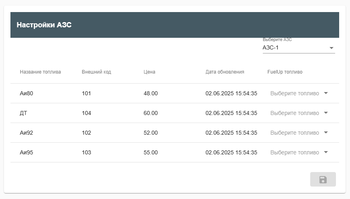Screen dimensions: 350x199
Task: Click the Настройки АЗС header title
Action: pos(44,25)
